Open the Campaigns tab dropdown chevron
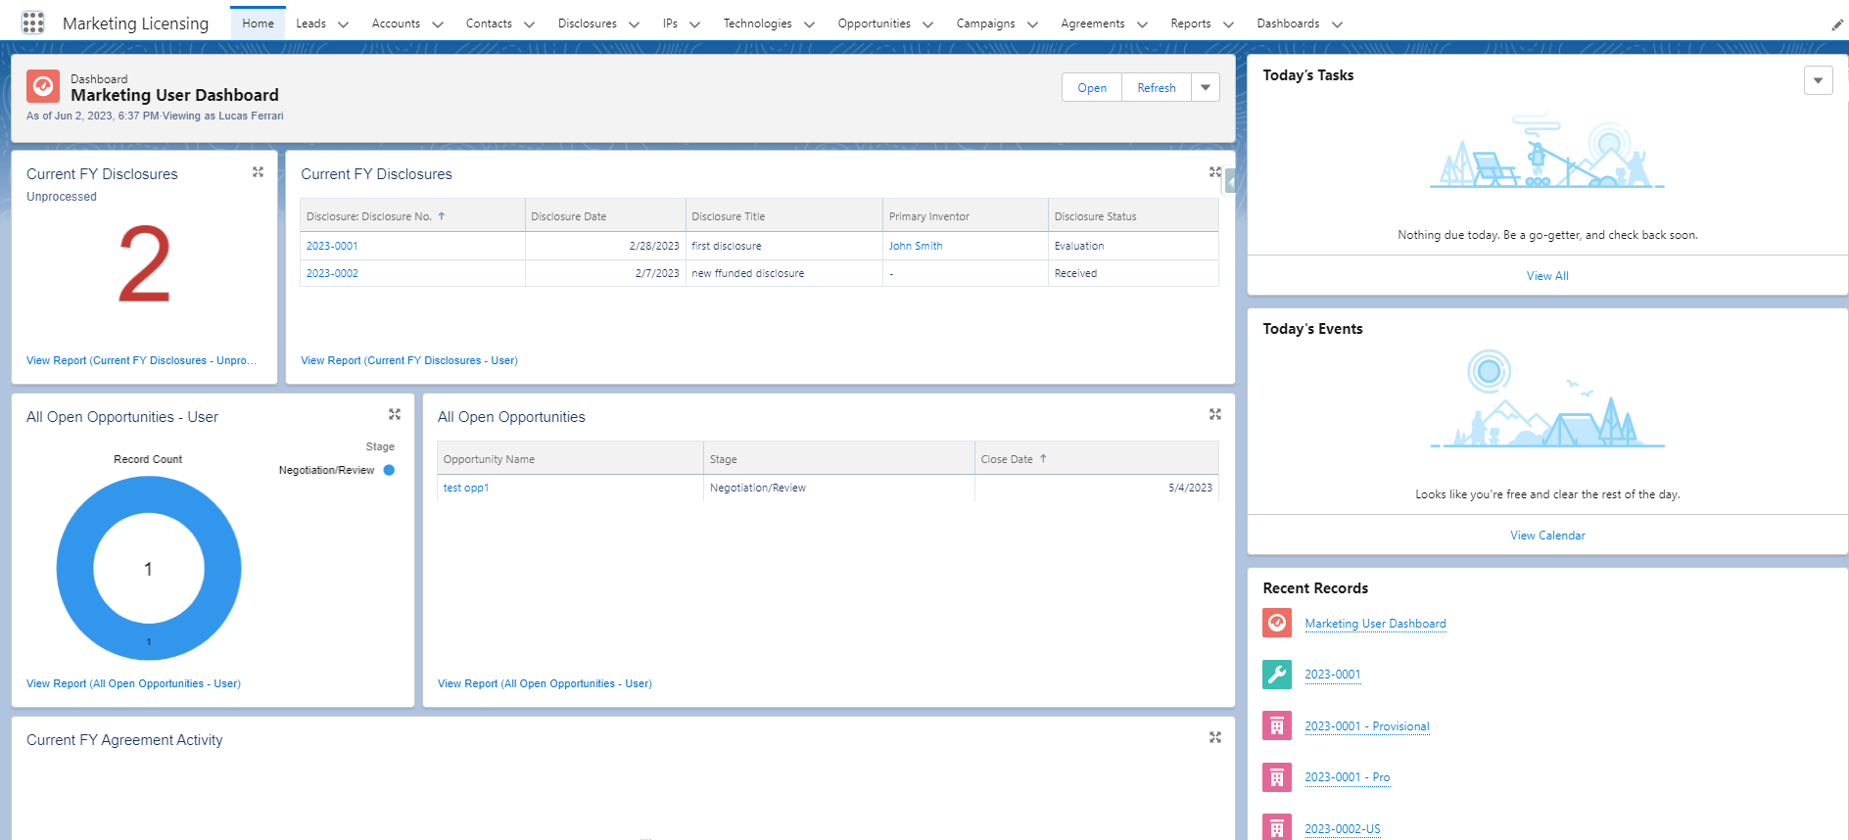1849x840 pixels. pyautogui.click(x=1033, y=24)
